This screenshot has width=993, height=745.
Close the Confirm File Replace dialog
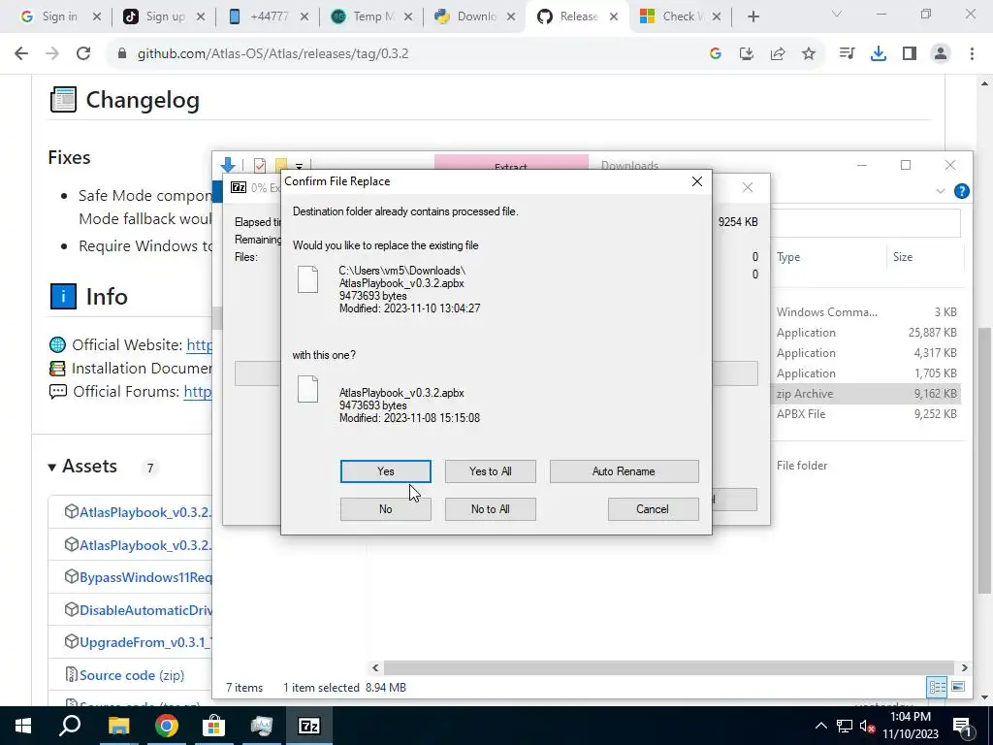(696, 181)
